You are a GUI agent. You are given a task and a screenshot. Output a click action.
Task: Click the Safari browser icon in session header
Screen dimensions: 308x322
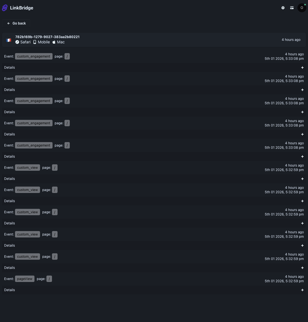[17, 42]
